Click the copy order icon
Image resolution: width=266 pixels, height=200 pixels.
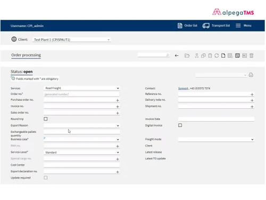(203, 55)
